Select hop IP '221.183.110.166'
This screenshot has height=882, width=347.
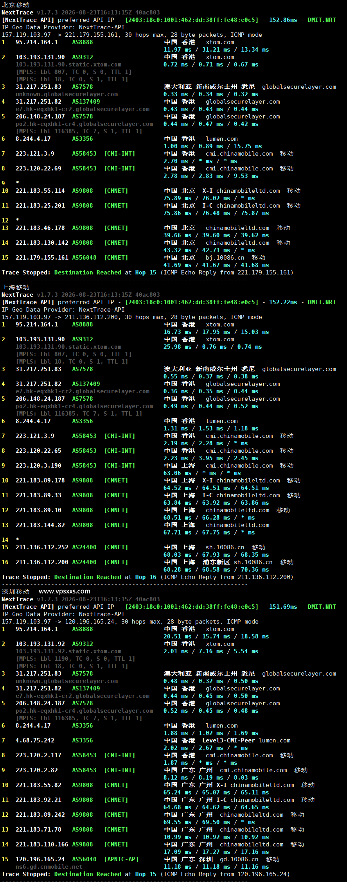pyautogui.click(x=42, y=844)
